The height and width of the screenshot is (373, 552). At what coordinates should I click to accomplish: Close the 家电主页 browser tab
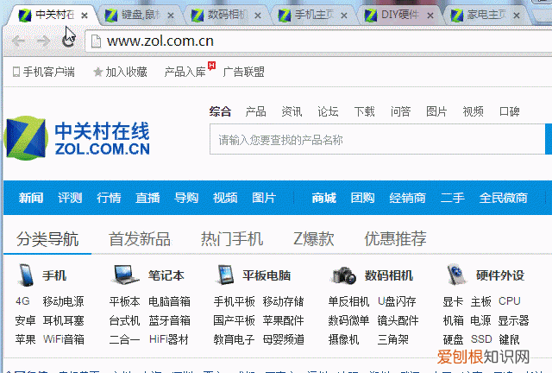click(517, 16)
